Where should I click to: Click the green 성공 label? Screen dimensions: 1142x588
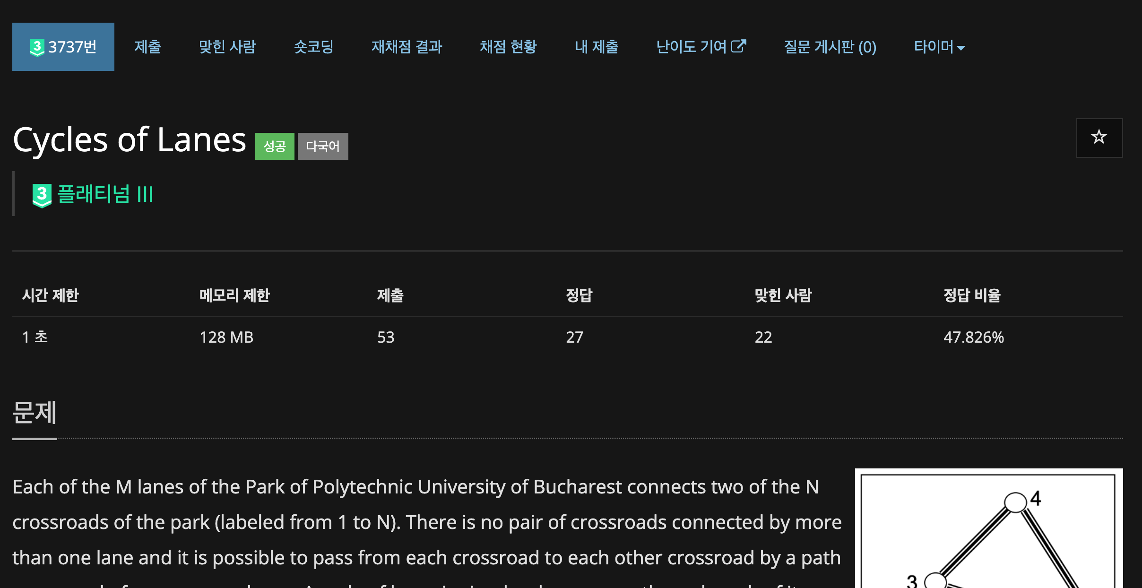[275, 147]
